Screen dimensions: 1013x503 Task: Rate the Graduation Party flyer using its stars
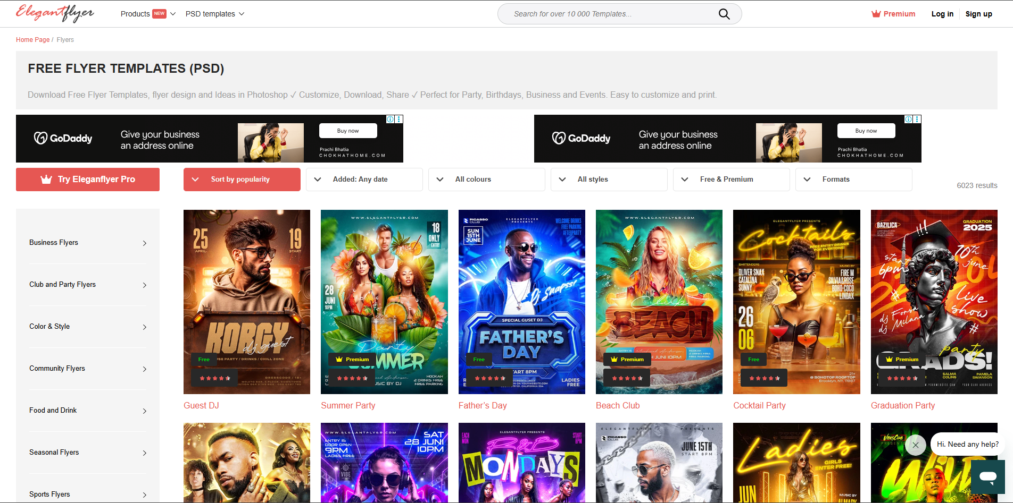click(x=903, y=378)
